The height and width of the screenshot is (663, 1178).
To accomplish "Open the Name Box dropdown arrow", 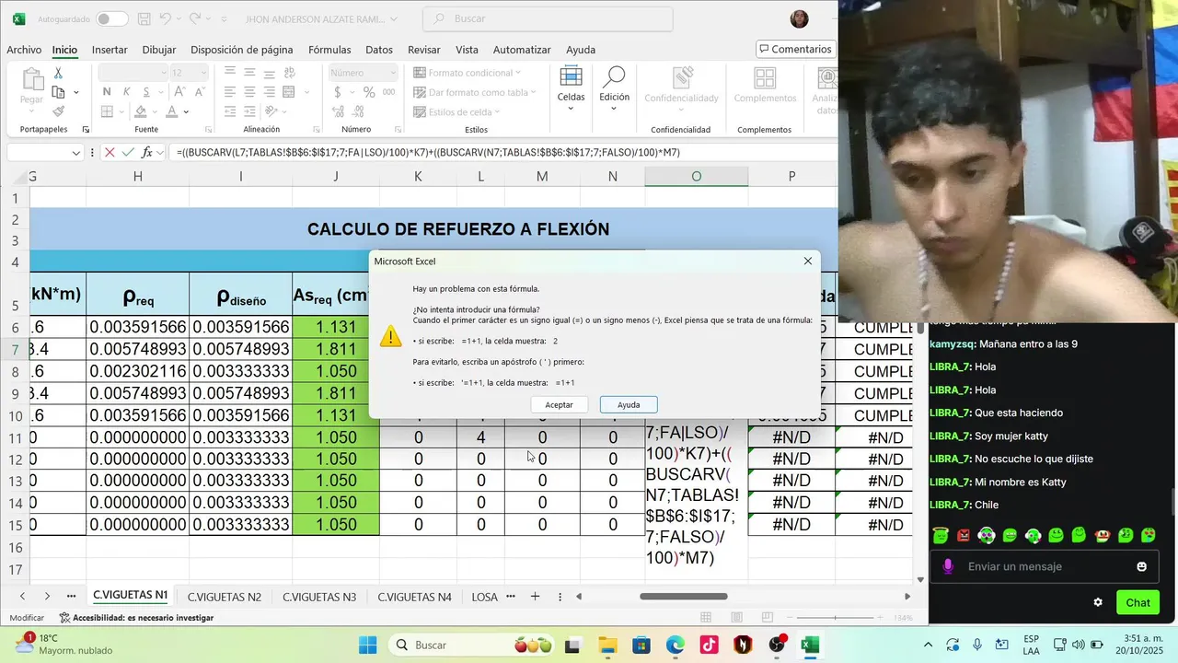I will pyautogui.click(x=76, y=153).
